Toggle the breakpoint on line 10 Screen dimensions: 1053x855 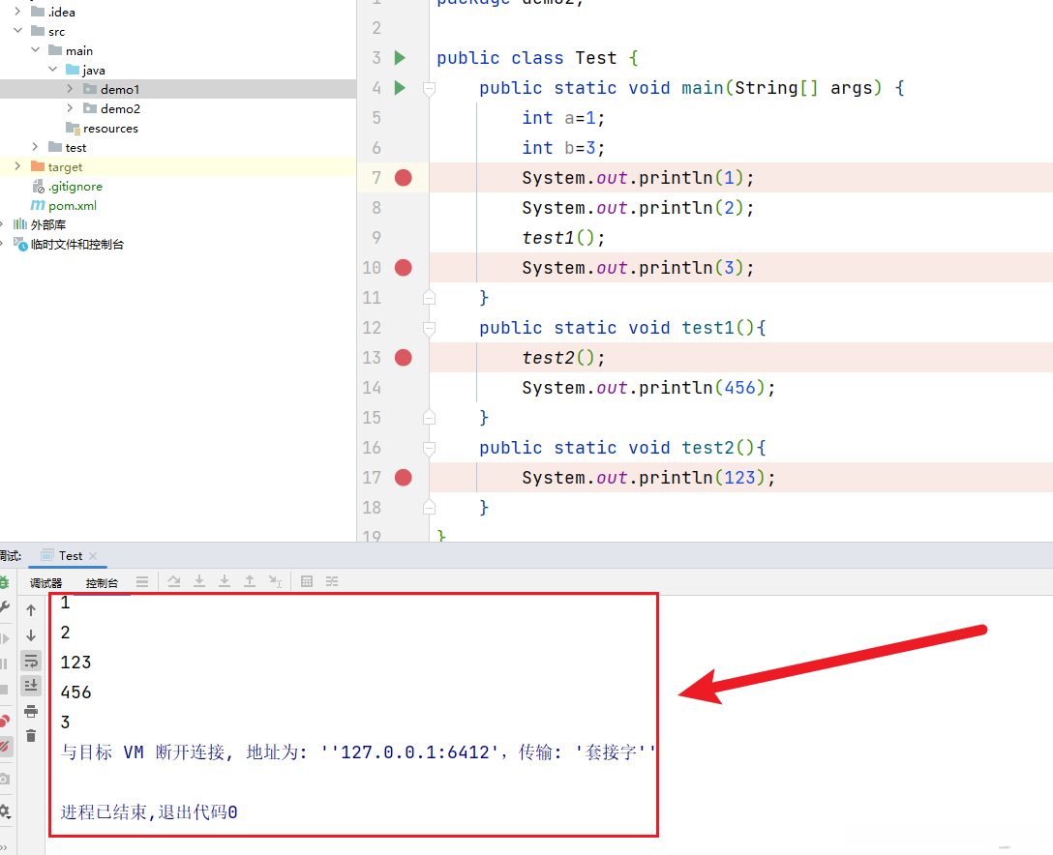pyautogui.click(x=403, y=268)
